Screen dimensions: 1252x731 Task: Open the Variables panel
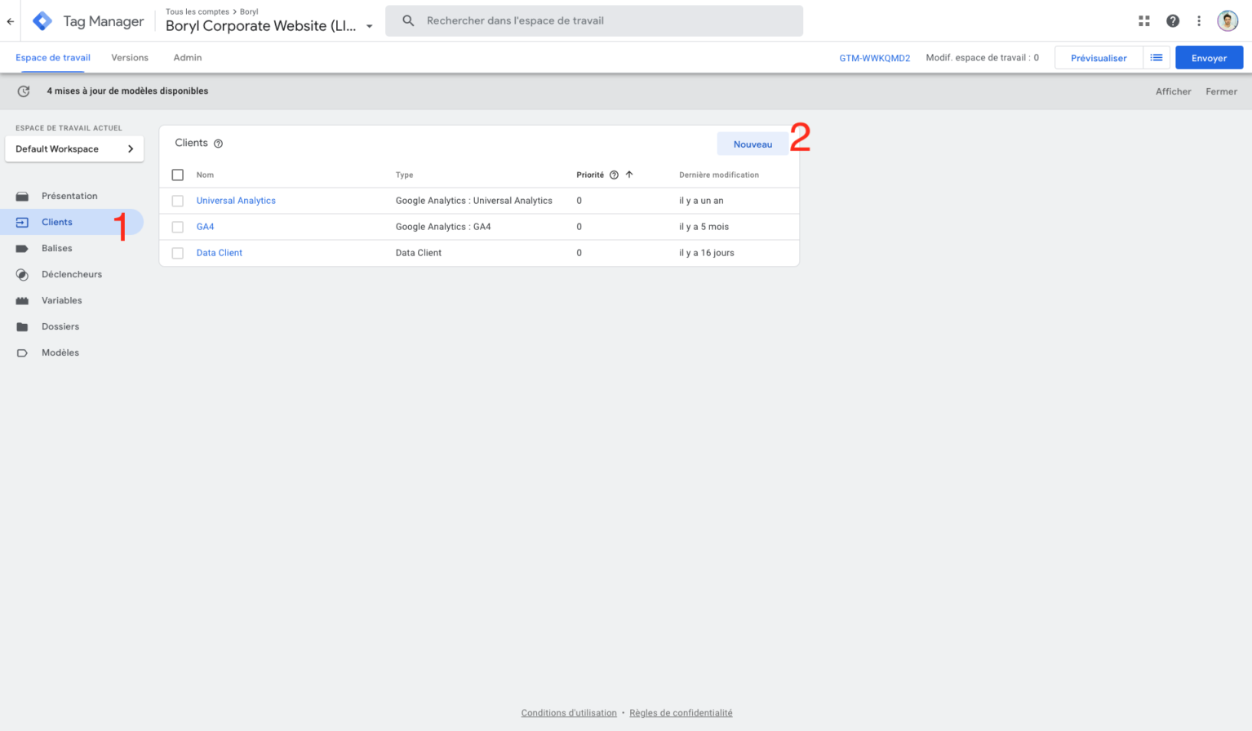click(61, 300)
